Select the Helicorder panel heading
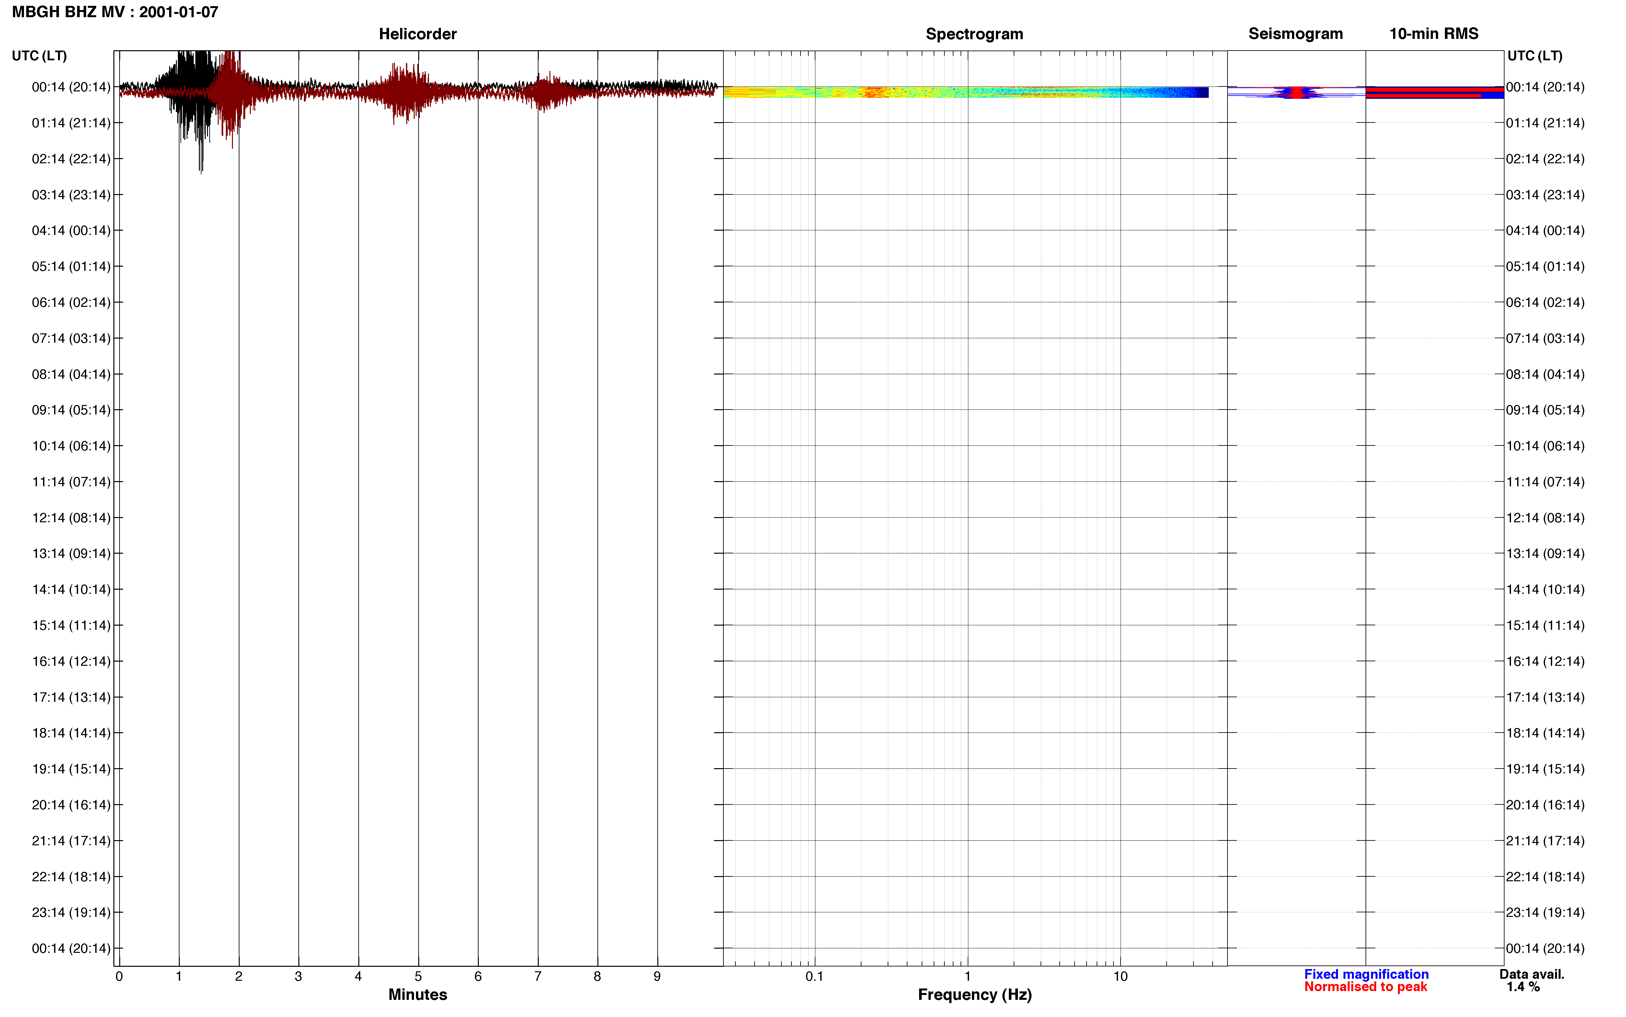1626x1017 pixels. (418, 34)
